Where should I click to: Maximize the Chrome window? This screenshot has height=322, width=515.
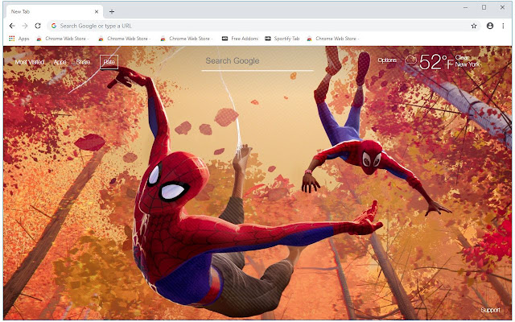(x=484, y=7)
